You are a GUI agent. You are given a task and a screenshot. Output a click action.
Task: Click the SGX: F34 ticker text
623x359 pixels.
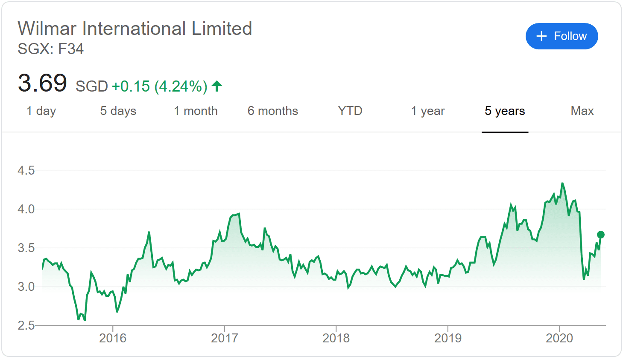click(50, 49)
